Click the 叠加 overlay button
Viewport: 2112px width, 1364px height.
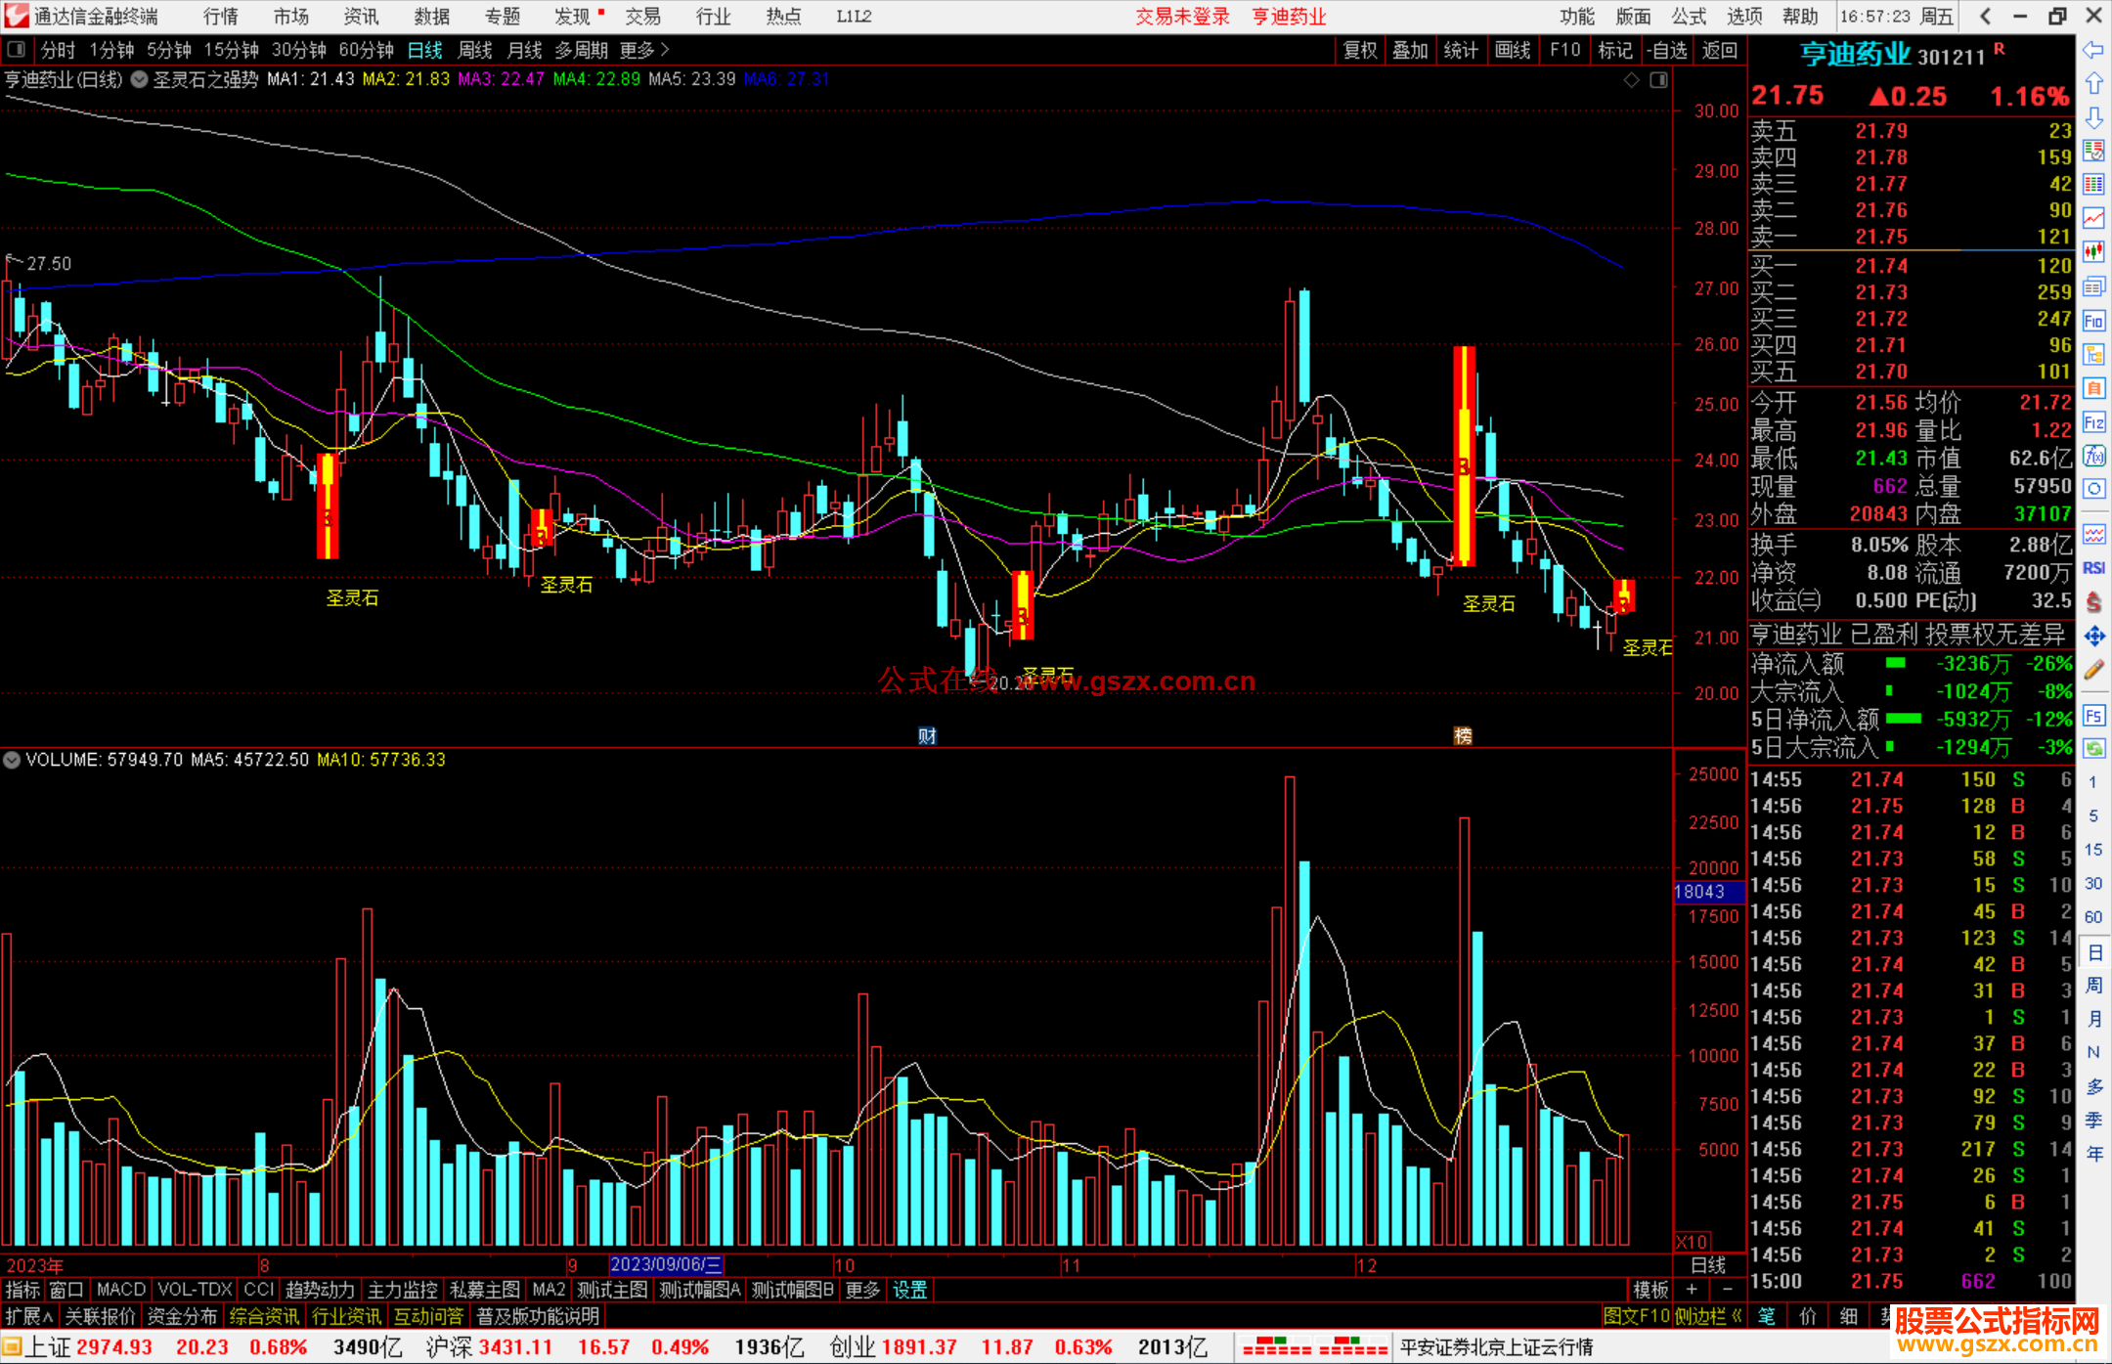pyautogui.click(x=1411, y=50)
